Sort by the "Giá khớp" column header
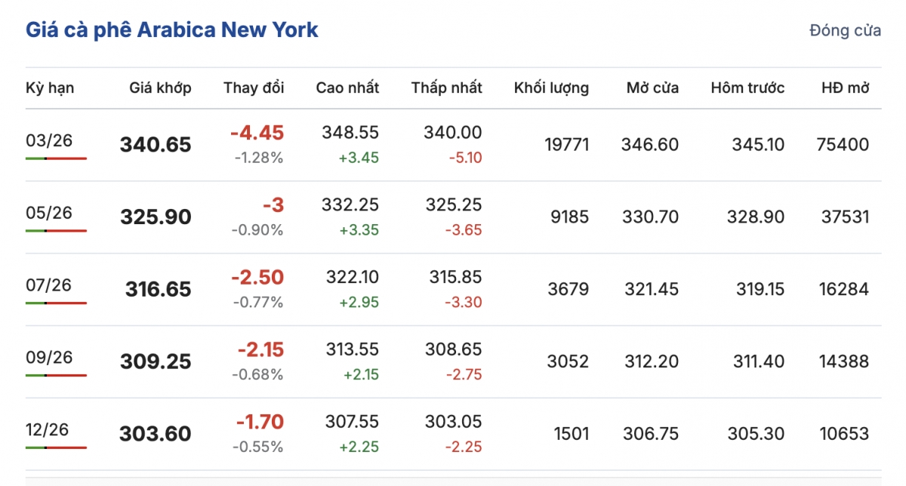 tap(160, 88)
